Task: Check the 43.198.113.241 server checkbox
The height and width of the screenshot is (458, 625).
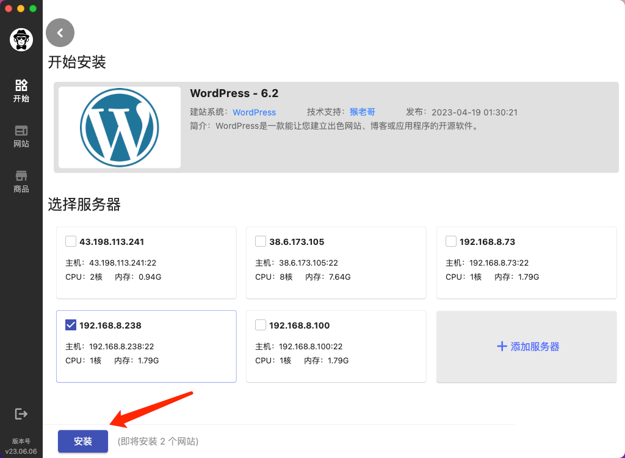Action: click(71, 241)
